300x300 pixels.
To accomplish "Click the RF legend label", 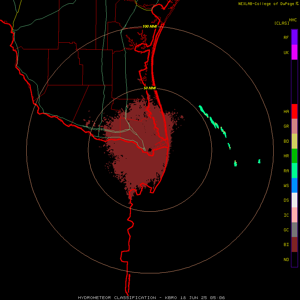I will (x=286, y=37).
